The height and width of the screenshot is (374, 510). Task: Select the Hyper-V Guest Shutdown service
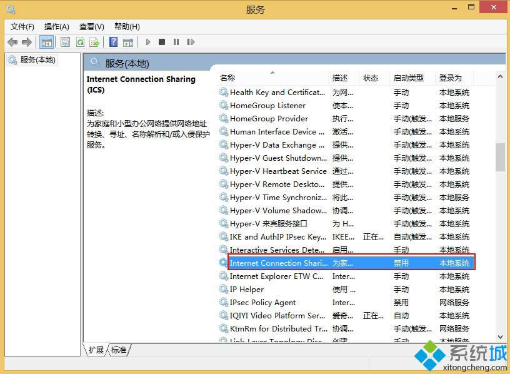pyautogui.click(x=345, y=158)
